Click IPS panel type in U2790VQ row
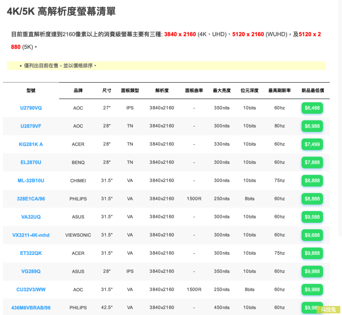The image size is (342, 315). (x=130, y=108)
